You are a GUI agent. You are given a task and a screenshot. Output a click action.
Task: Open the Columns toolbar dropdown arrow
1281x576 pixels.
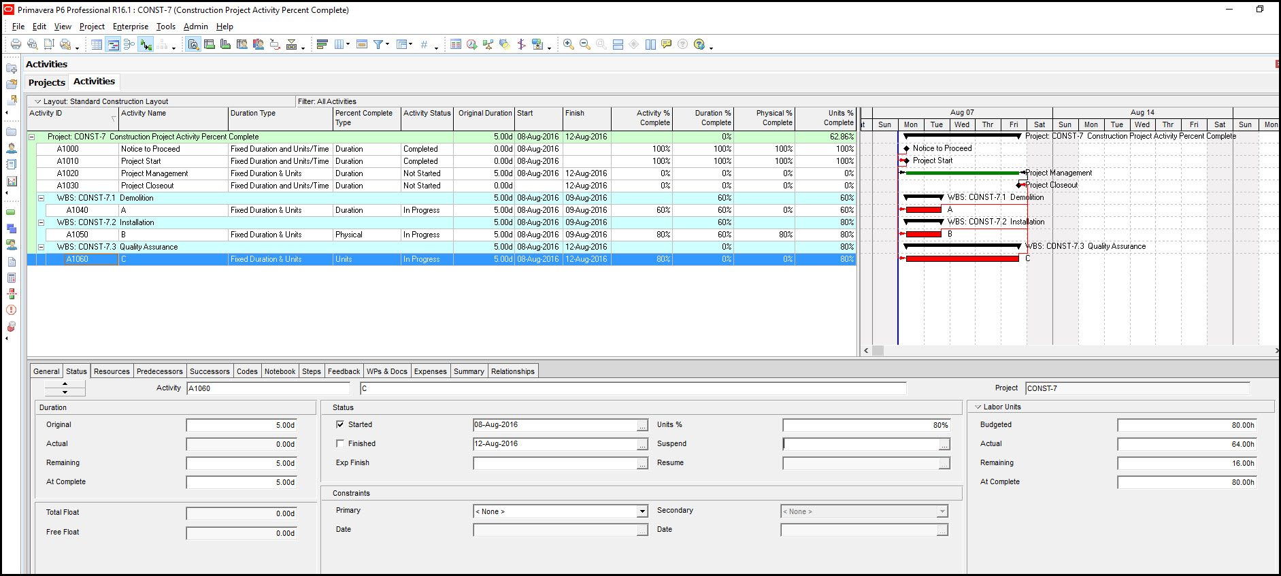coord(348,44)
